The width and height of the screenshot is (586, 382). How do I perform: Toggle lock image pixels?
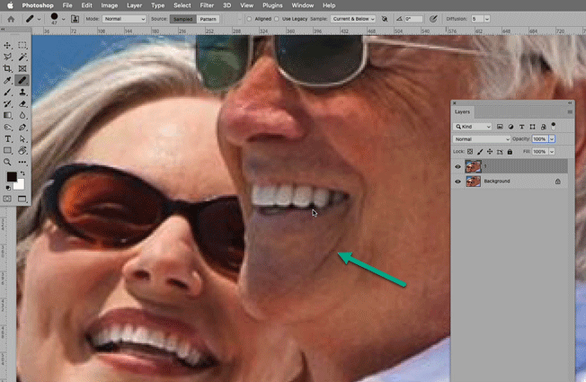click(480, 151)
